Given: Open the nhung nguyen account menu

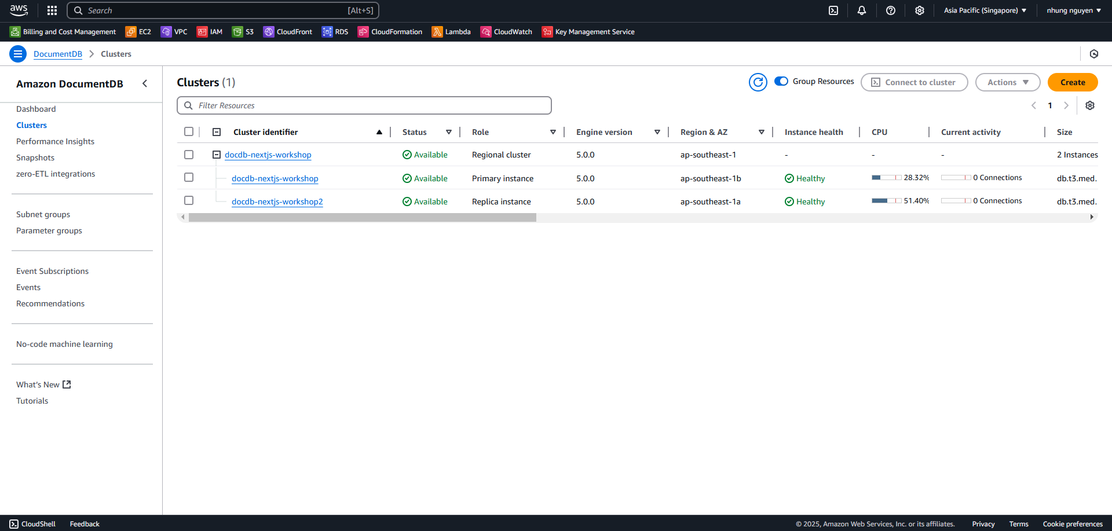Looking at the screenshot, I should (x=1074, y=10).
